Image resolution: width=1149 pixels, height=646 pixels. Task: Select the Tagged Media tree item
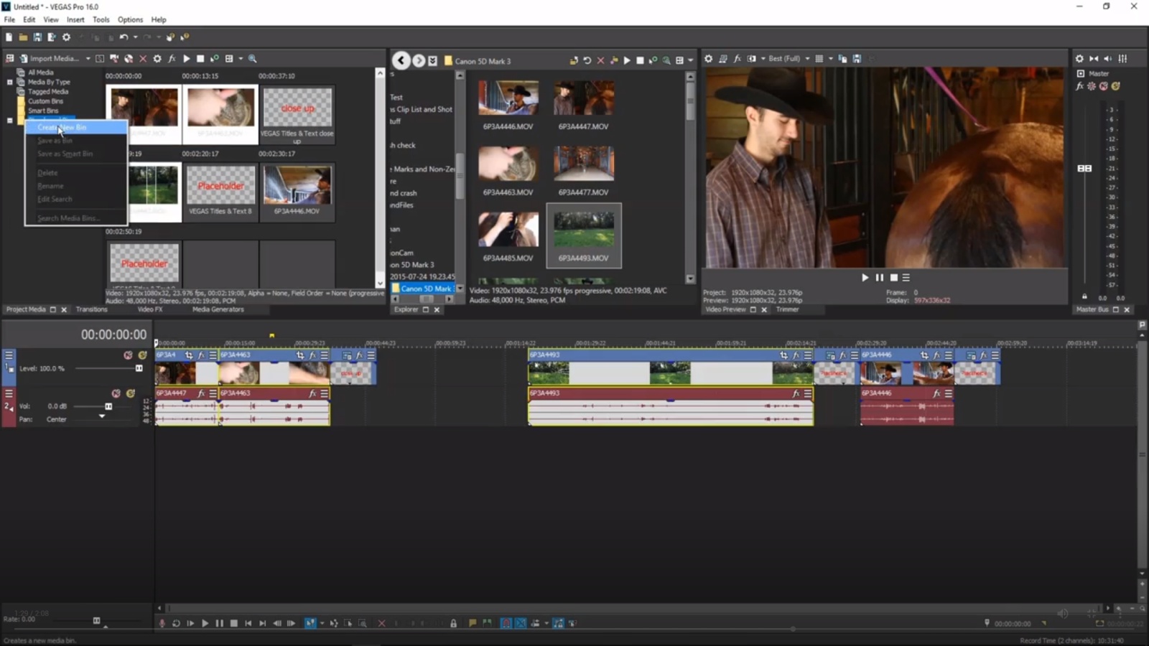pyautogui.click(x=48, y=92)
